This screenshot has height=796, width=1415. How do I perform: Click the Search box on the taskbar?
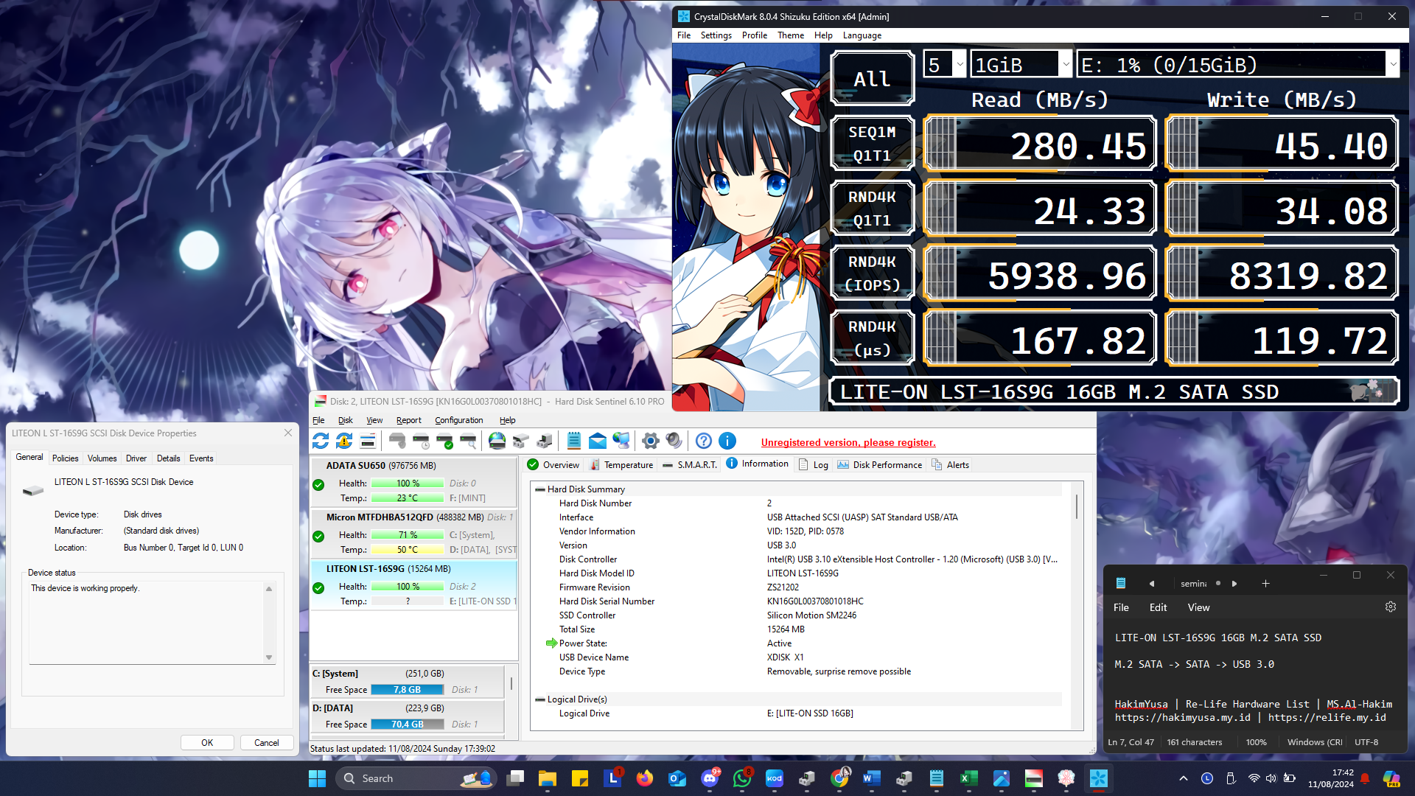[416, 778]
